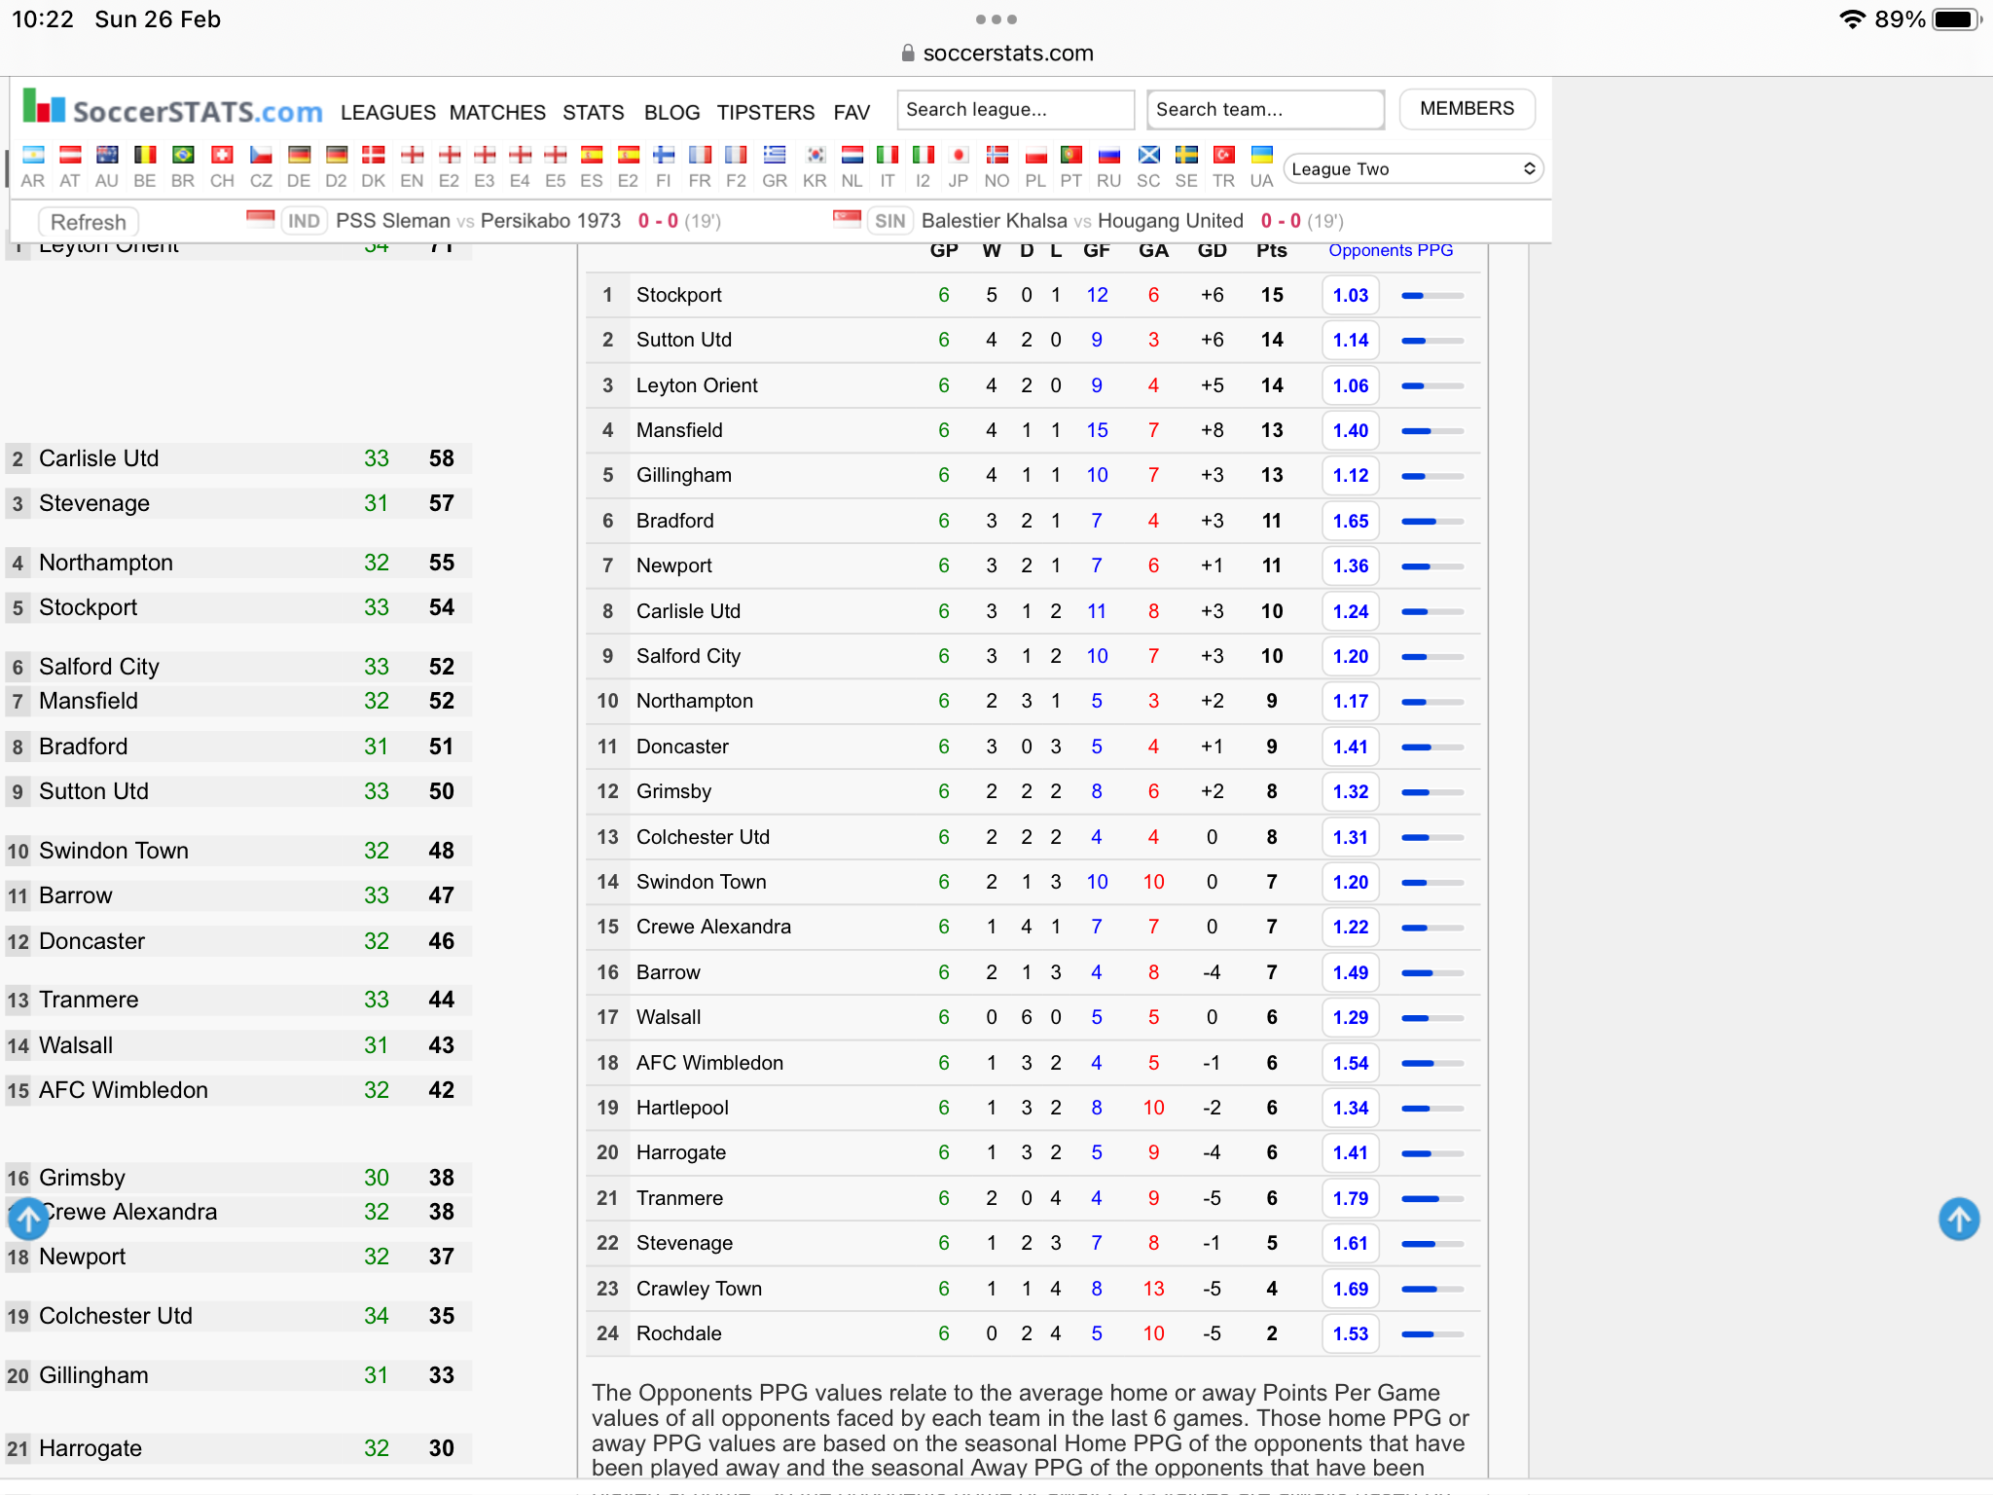This screenshot has height=1495, width=1993.
Task: Select the Greece (GR) flag
Action: [775, 156]
